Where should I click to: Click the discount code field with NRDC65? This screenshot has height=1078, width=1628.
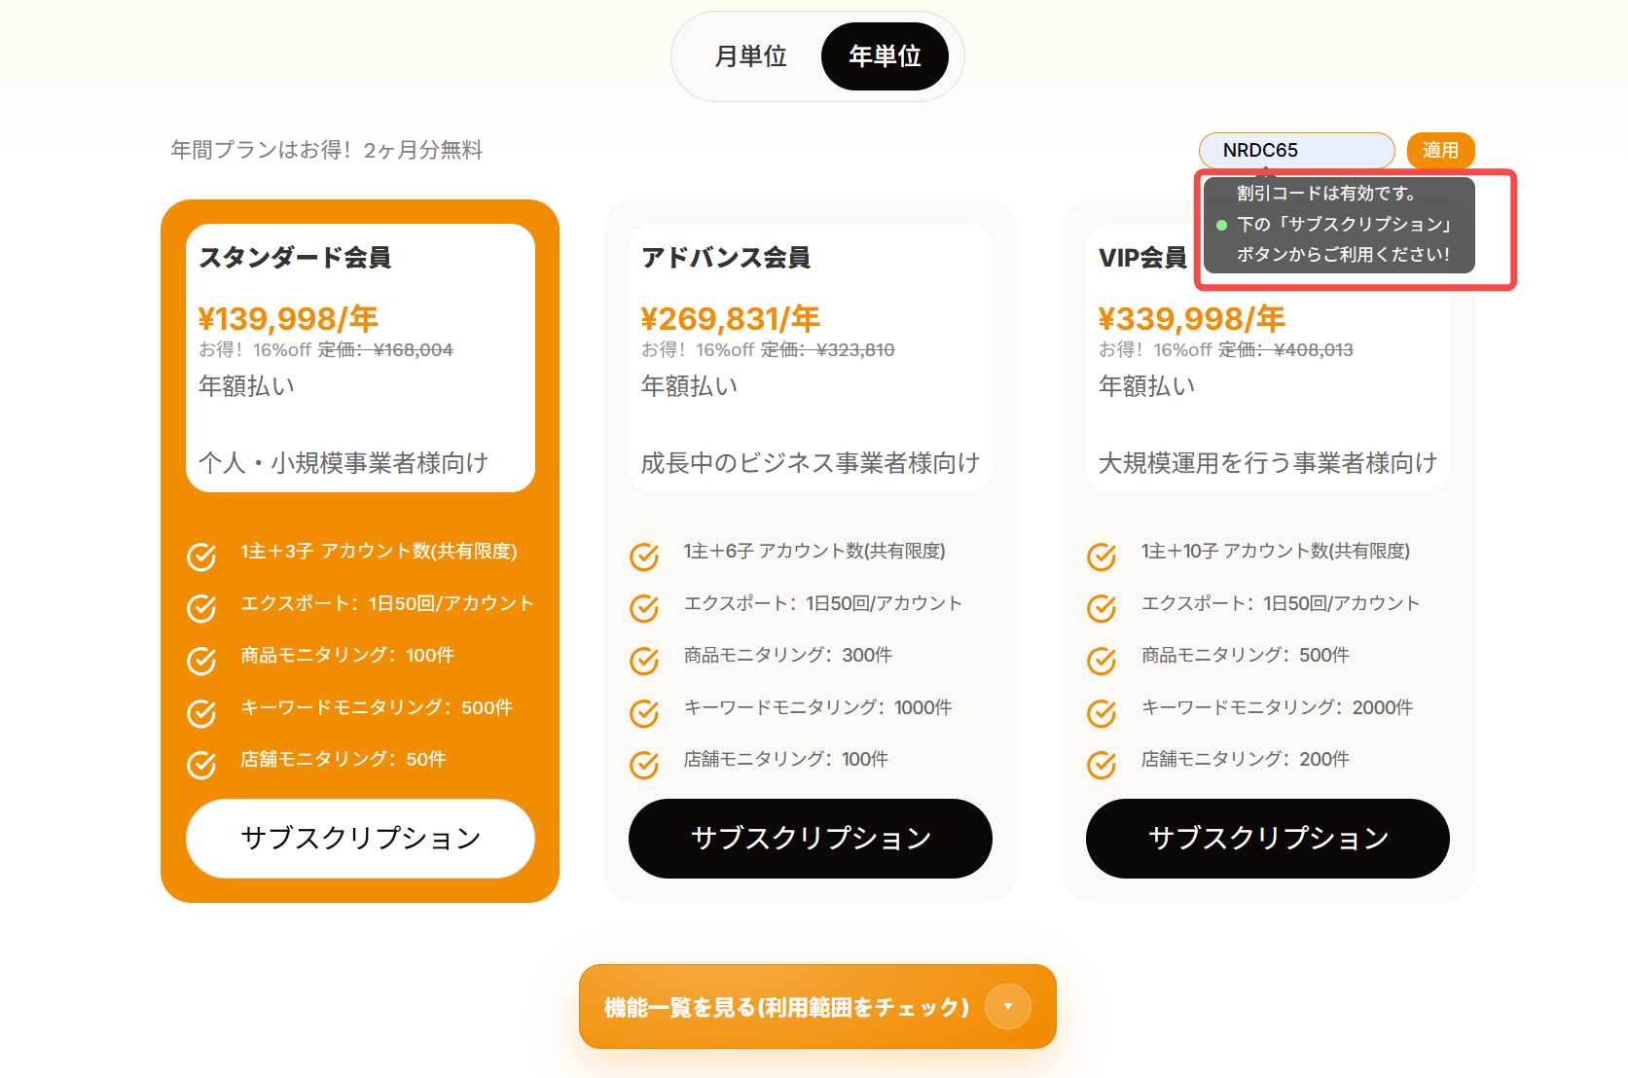click(1296, 151)
